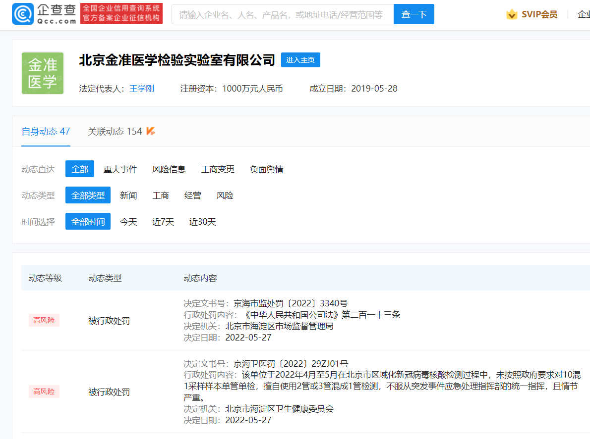The width and height of the screenshot is (590, 439).
Task: Choose the 工商 type filter
Action: click(x=161, y=195)
